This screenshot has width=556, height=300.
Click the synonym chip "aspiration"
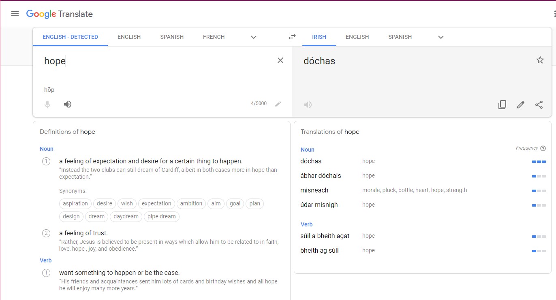(75, 204)
